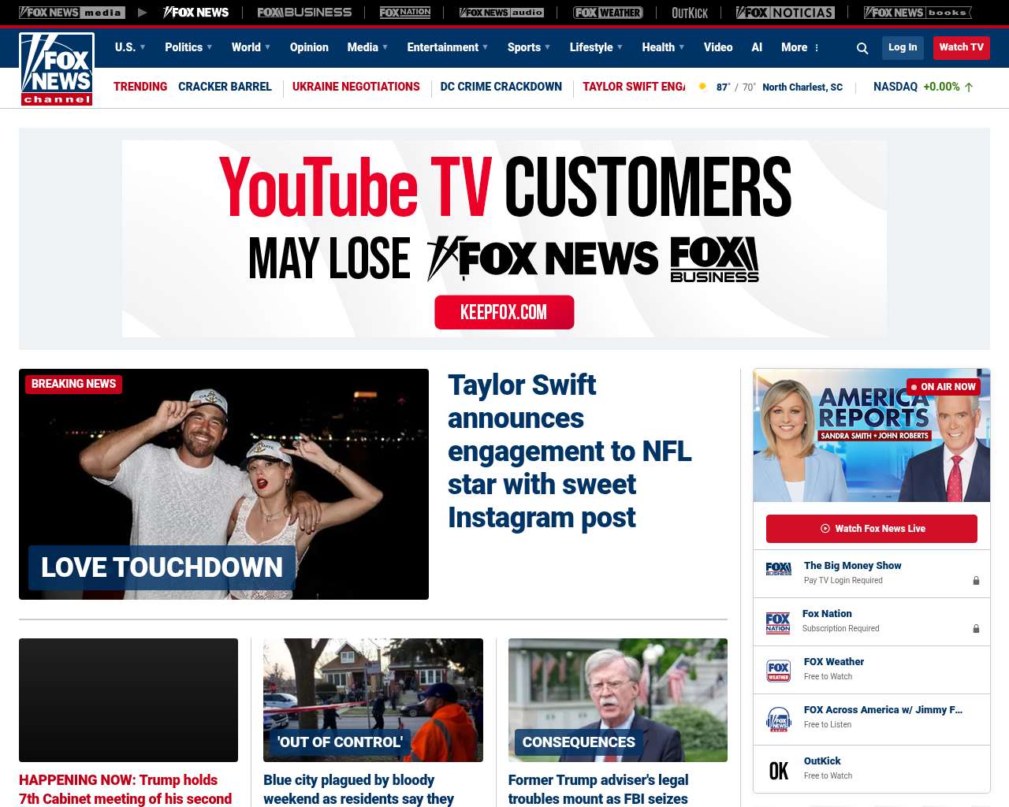Go to Fox Weather logo in top bar
1009x807 pixels.
pos(608,13)
